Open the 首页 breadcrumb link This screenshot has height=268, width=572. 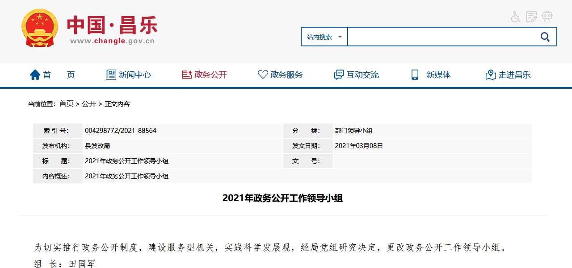point(66,103)
